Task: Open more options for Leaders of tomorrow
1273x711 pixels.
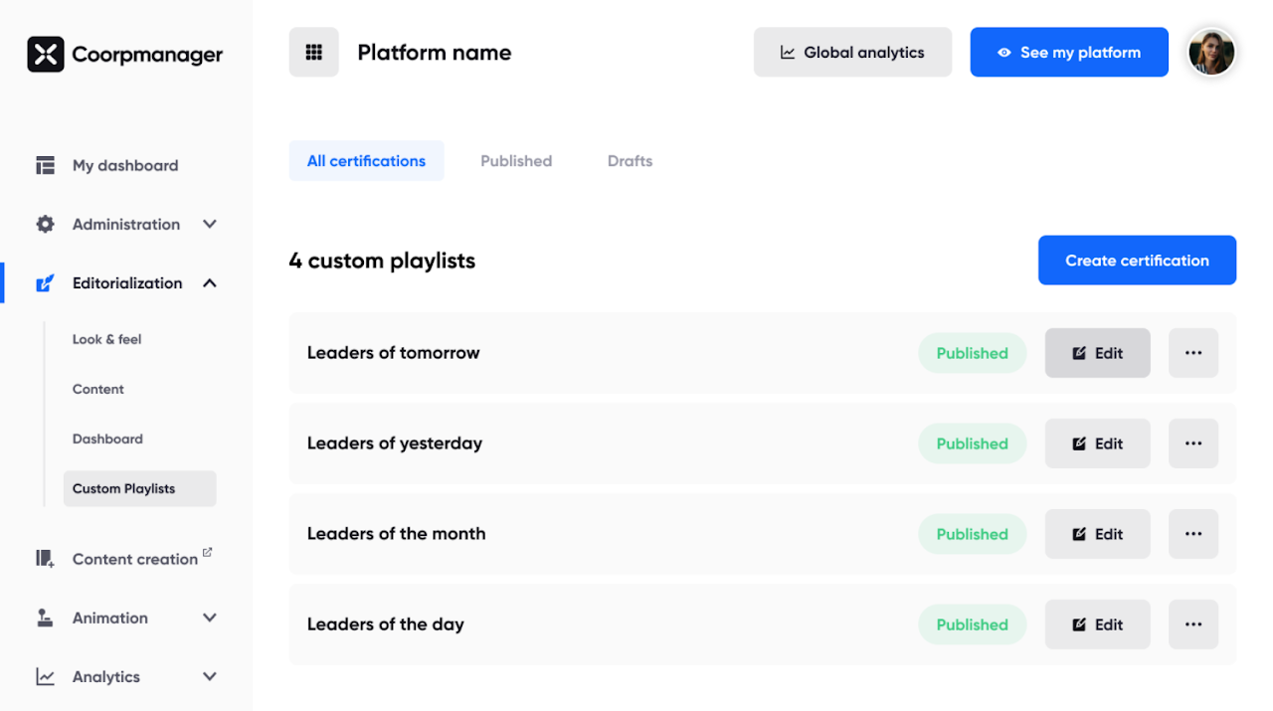Action: point(1193,353)
